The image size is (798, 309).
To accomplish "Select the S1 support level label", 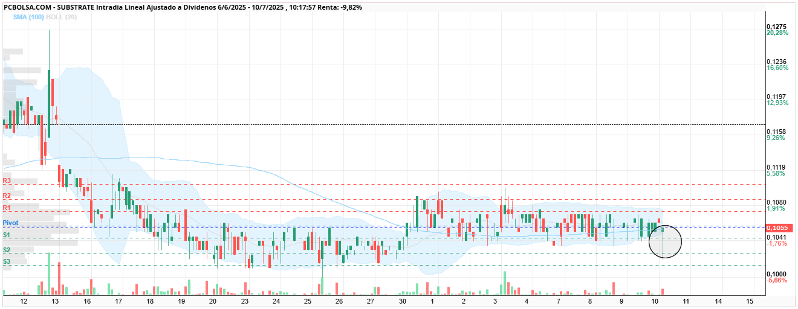I will [x=7, y=235].
